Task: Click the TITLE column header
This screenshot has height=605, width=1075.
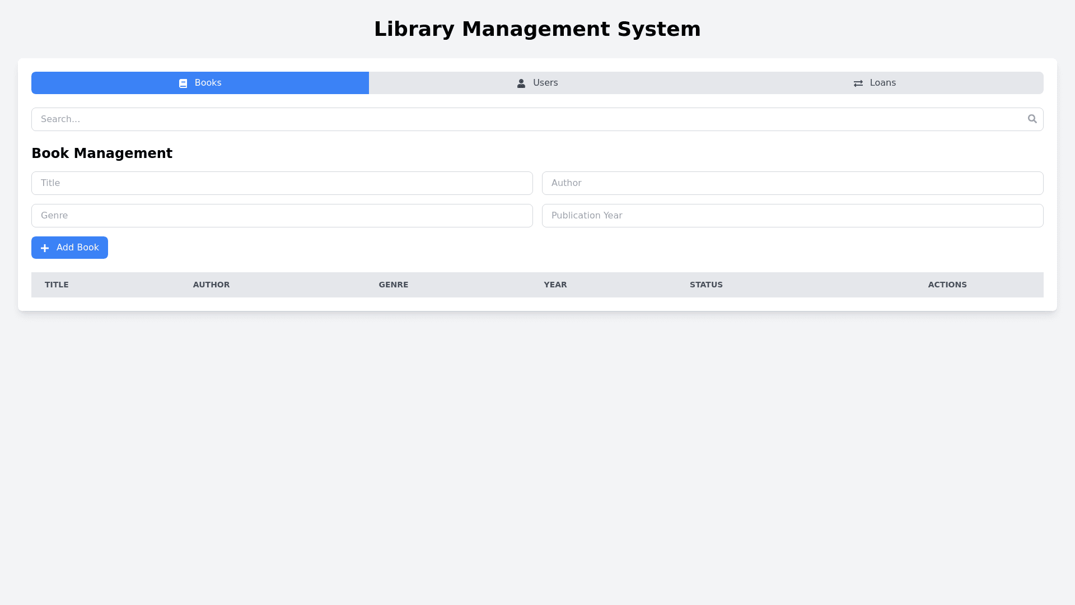Action: click(57, 285)
